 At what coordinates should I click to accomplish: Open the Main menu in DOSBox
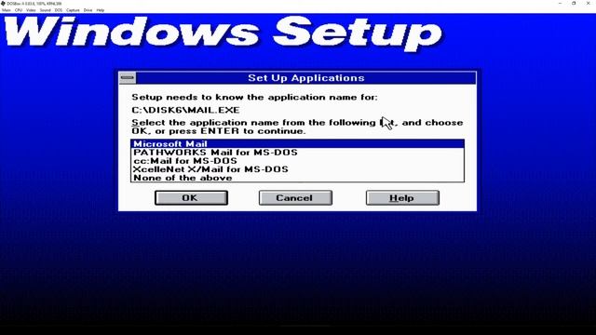pos(7,10)
